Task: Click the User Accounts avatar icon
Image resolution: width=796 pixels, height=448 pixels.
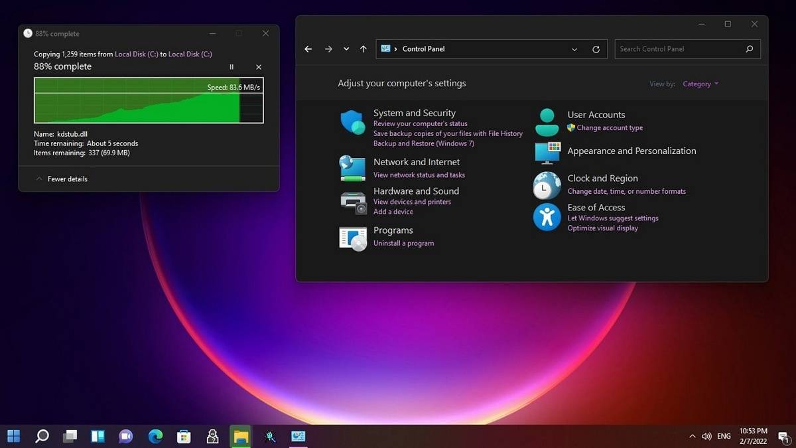Action: (547, 122)
